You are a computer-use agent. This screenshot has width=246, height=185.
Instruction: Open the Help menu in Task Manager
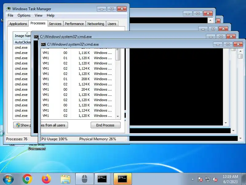pyautogui.click(x=50, y=15)
